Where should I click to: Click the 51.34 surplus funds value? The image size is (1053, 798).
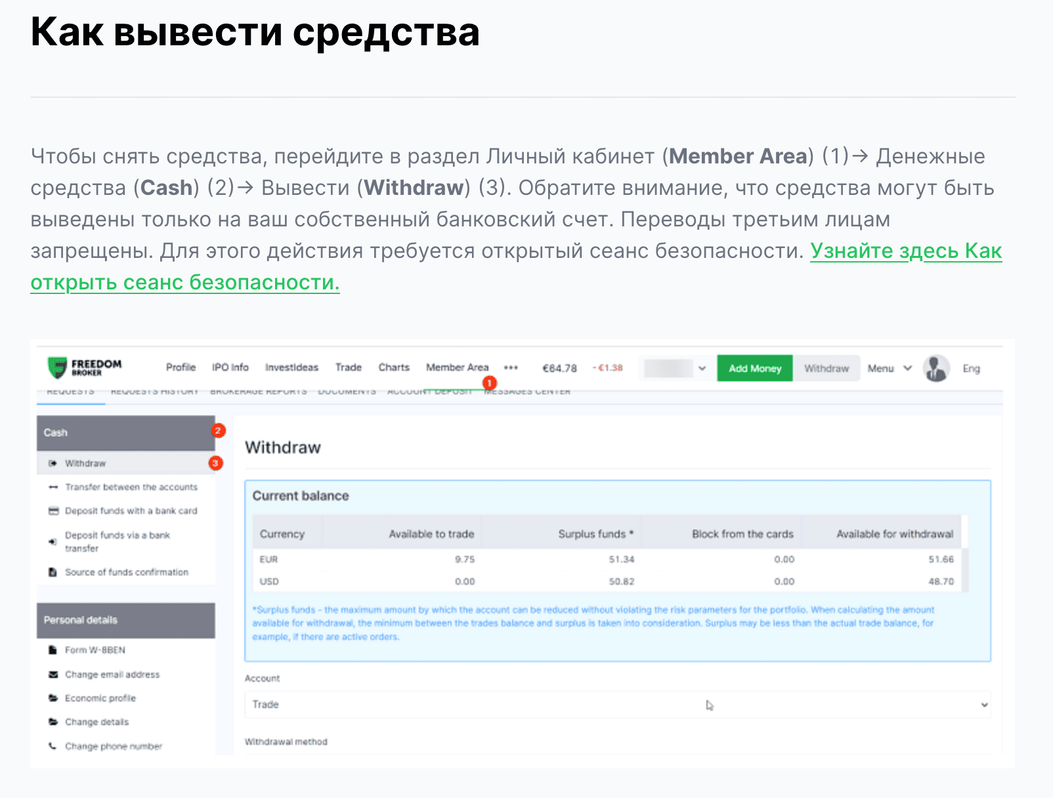(x=622, y=559)
